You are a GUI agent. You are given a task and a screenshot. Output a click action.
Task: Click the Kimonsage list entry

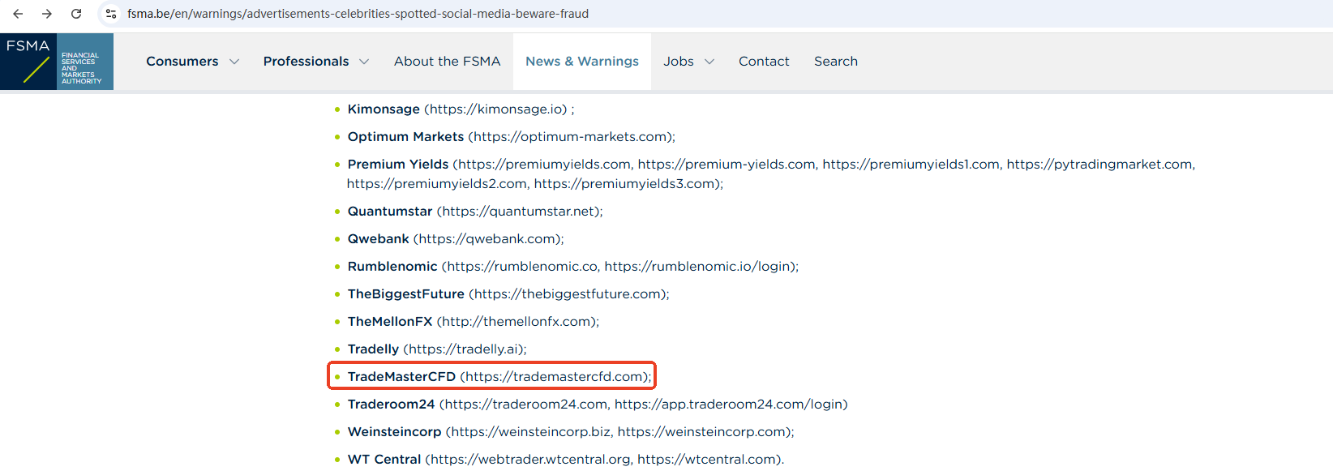(383, 109)
